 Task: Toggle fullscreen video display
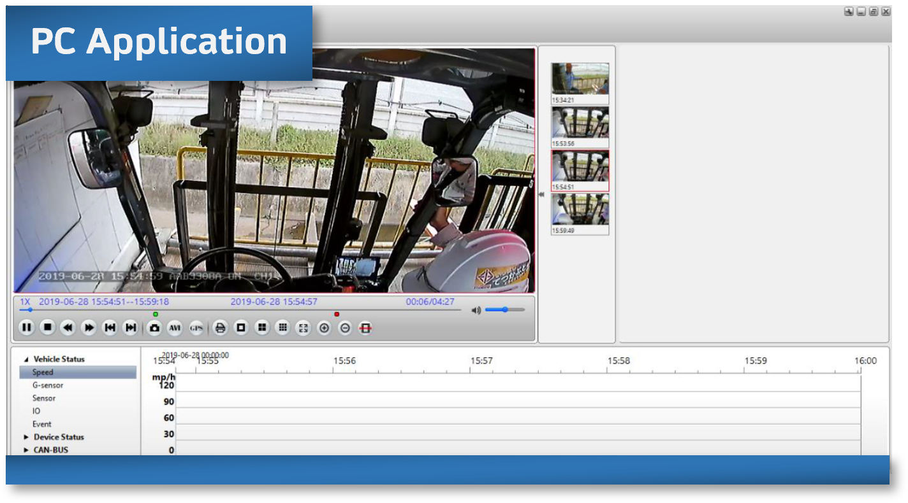[304, 328]
